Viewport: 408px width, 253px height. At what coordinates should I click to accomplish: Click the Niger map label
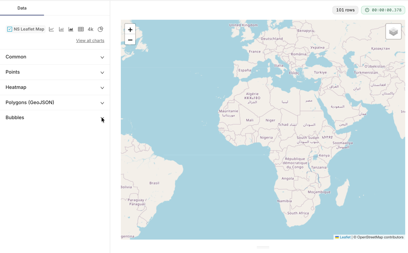270,120
